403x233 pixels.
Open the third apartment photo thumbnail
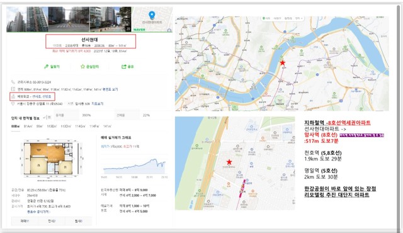coord(111,20)
